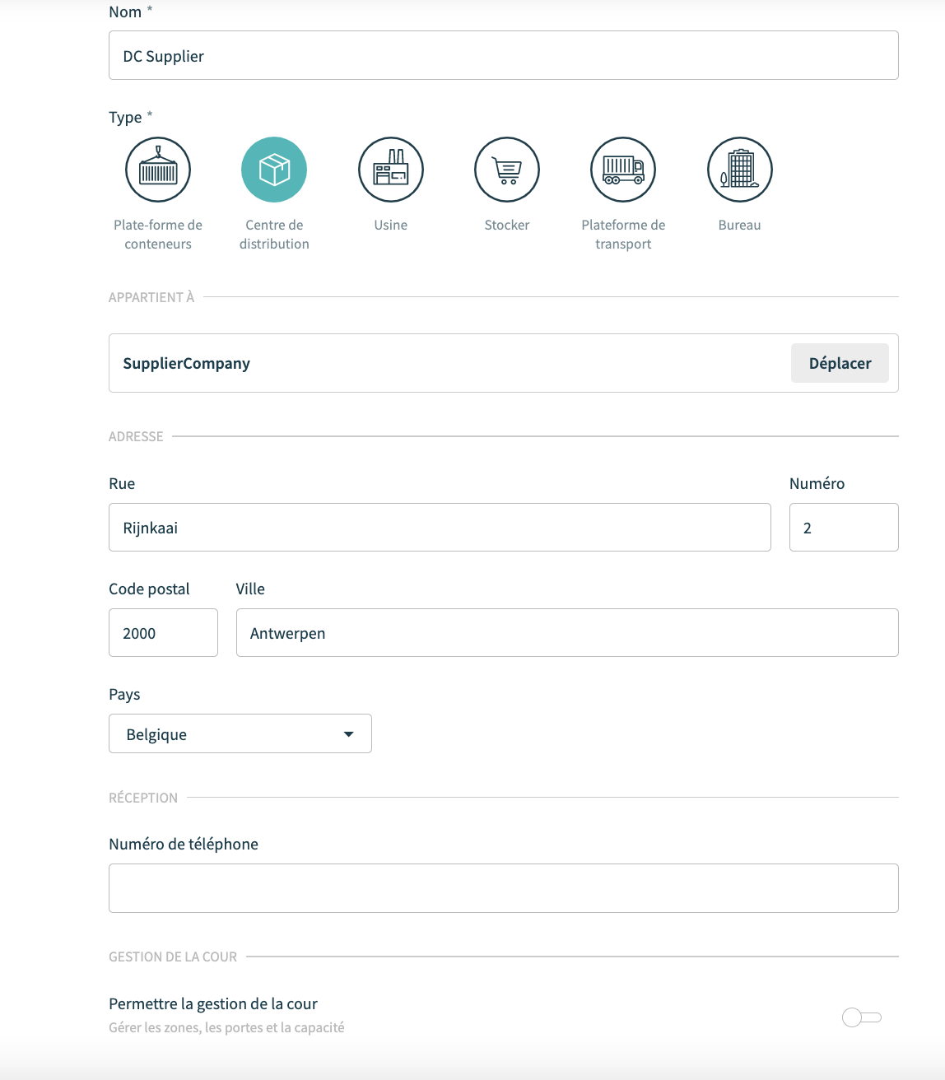Pick the Stocker shopping cart icon
Viewport: 945px width, 1080px height.
pyautogui.click(x=507, y=170)
